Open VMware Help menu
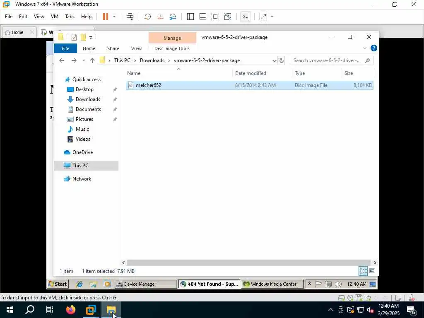 tap(86, 17)
